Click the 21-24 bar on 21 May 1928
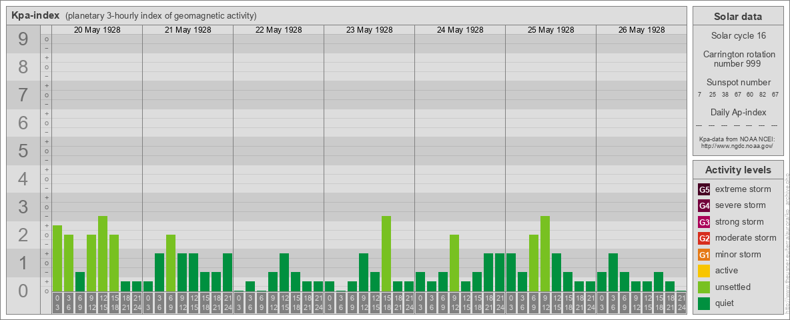This screenshot has height=320, width=790. pyautogui.click(x=228, y=272)
